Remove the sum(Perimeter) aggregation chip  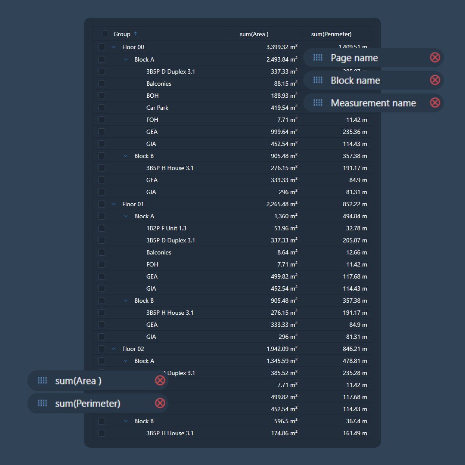(x=160, y=403)
